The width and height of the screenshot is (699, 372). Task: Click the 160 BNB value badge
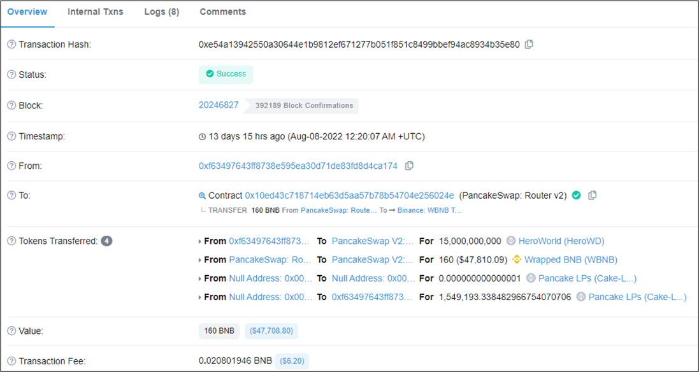[x=219, y=331]
